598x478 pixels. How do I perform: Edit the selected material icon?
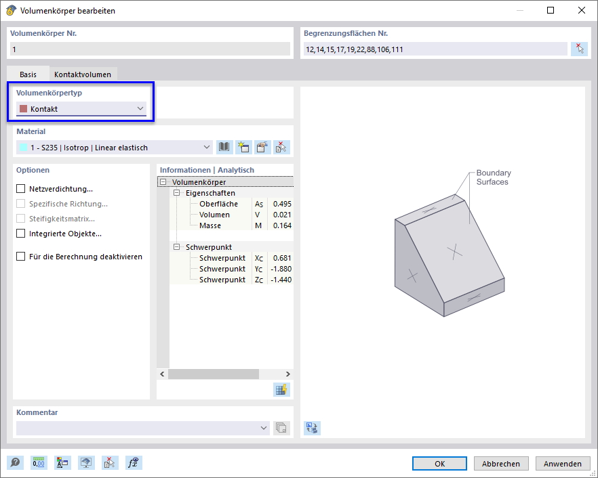(262, 148)
